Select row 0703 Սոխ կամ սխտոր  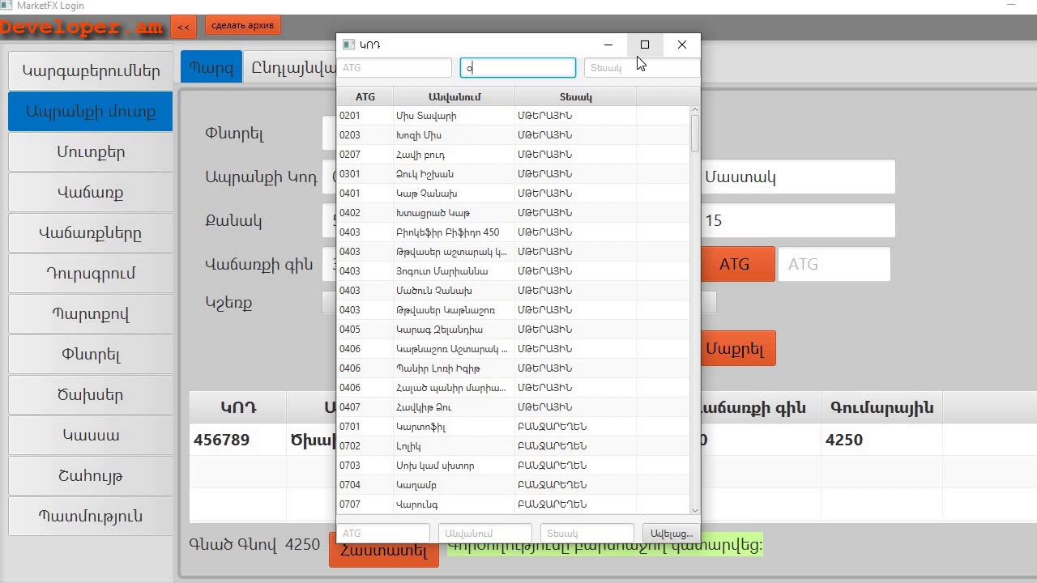[x=514, y=466]
